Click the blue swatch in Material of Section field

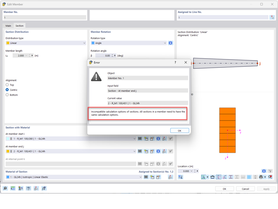coord(8,177)
